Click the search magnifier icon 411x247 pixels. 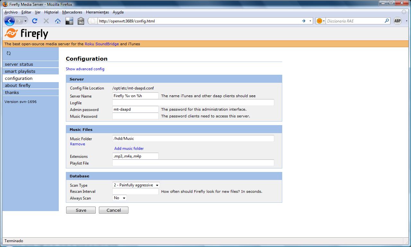coord(387,21)
